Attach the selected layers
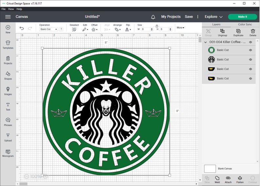 tap(228, 179)
